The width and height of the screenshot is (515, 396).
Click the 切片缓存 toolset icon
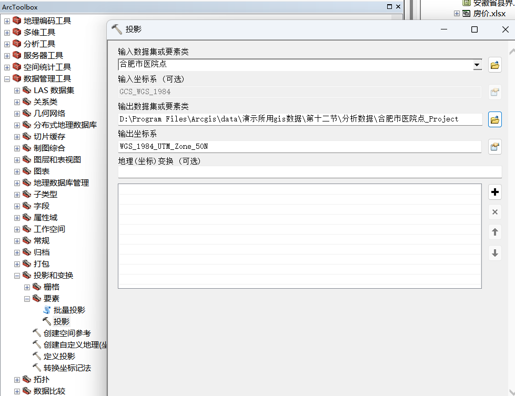coord(27,136)
